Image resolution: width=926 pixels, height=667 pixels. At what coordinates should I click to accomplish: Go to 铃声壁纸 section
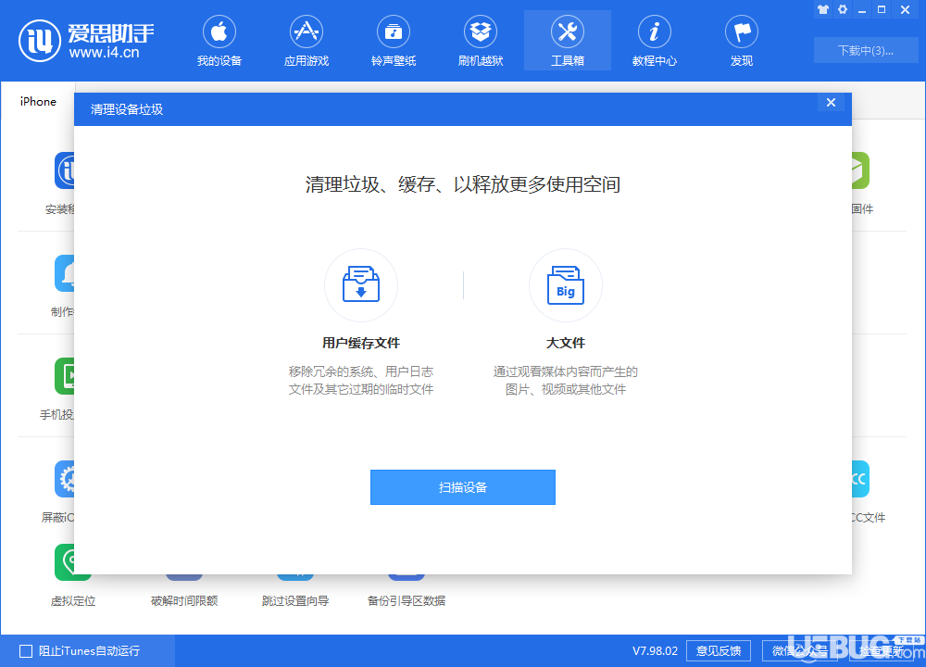pyautogui.click(x=394, y=41)
